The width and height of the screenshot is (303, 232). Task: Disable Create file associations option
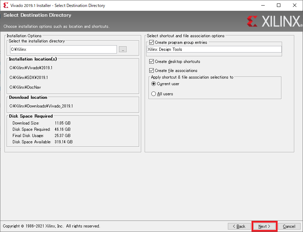click(151, 71)
